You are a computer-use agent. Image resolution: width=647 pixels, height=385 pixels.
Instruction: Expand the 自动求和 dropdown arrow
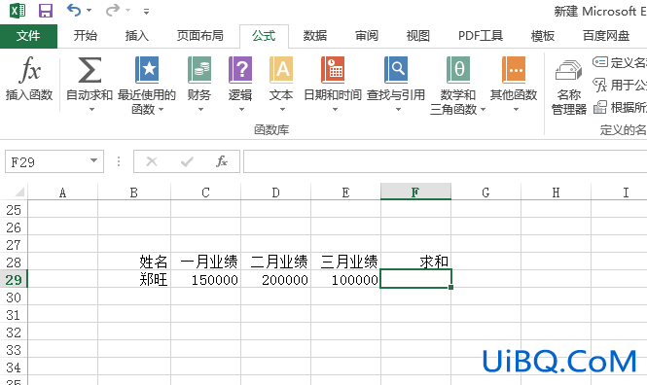(91, 110)
